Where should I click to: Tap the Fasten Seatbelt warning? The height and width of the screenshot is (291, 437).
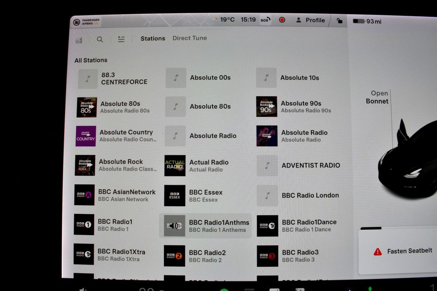[x=403, y=251]
